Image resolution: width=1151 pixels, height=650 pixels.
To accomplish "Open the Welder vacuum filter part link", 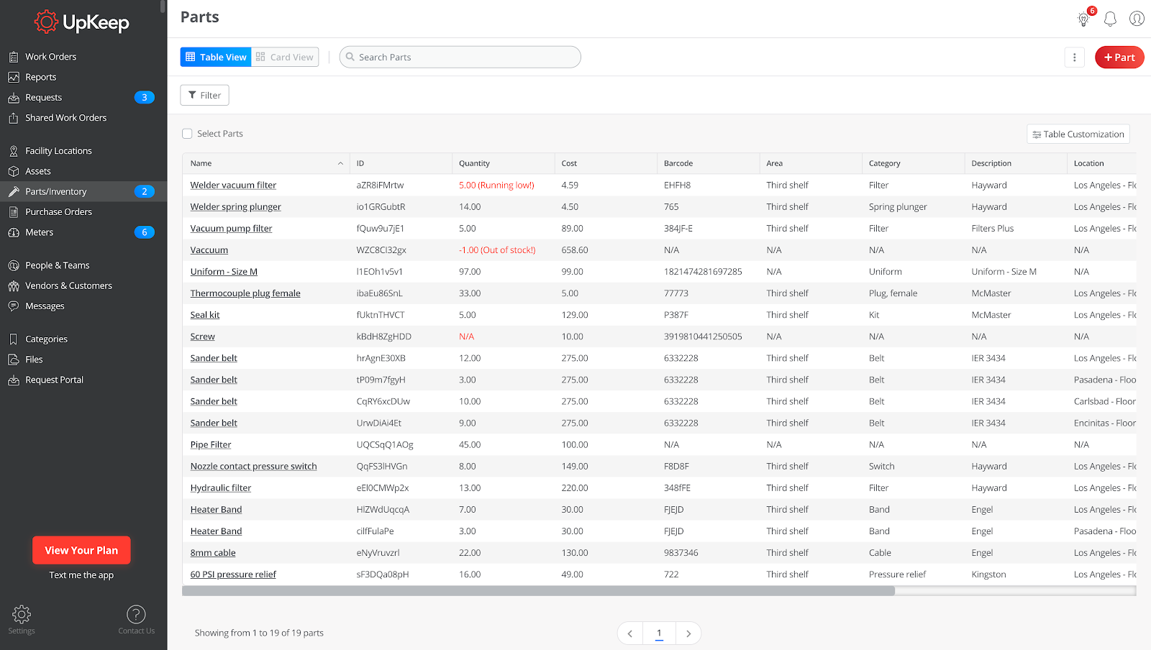I will pos(232,185).
